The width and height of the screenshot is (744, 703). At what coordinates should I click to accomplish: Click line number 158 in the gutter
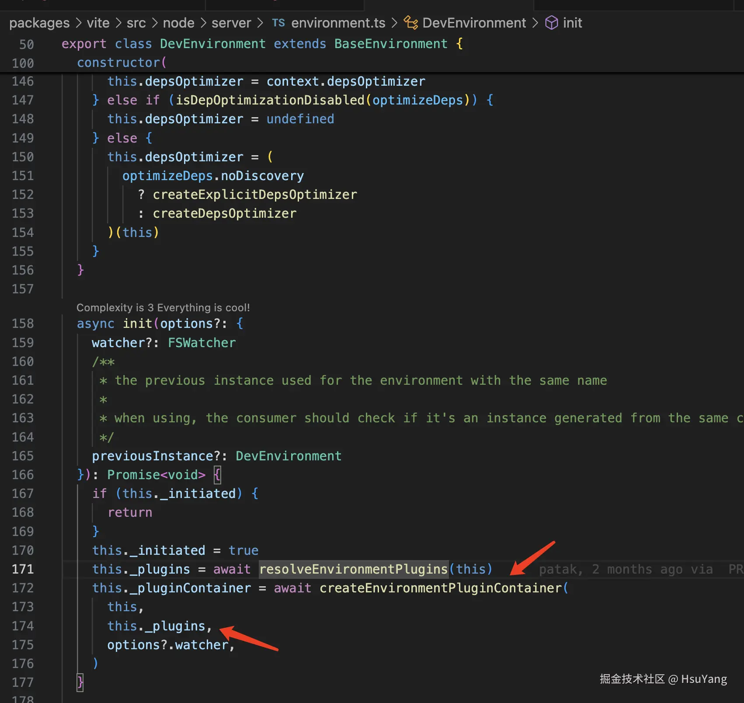click(23, 324)
